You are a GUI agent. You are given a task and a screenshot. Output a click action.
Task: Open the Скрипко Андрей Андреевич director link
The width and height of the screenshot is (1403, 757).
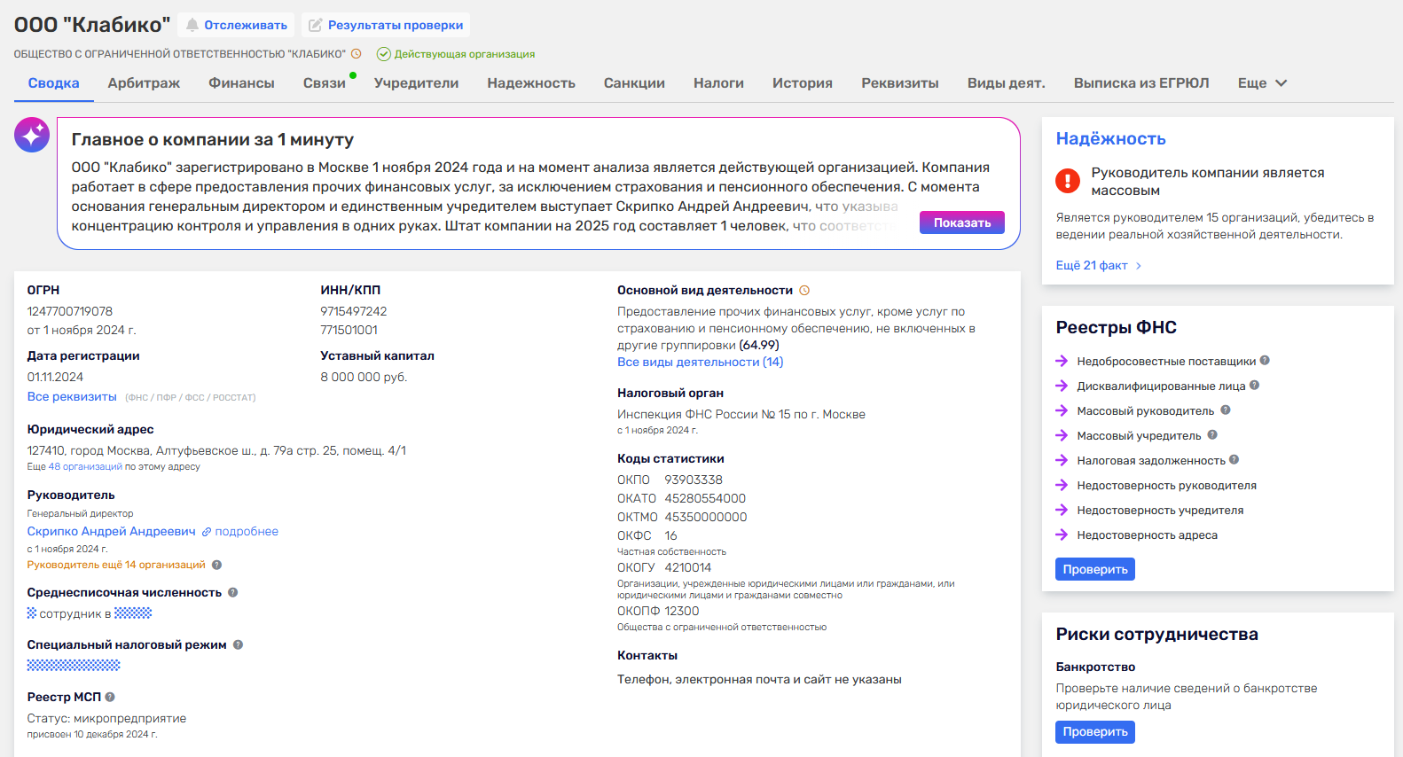111,531
